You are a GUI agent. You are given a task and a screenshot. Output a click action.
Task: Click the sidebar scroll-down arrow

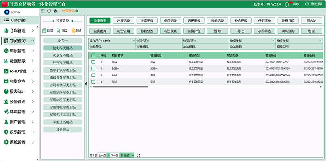click(x=37, y=159)
